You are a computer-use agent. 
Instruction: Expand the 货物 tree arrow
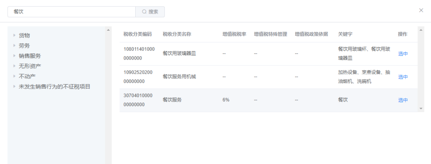point(14,35)
